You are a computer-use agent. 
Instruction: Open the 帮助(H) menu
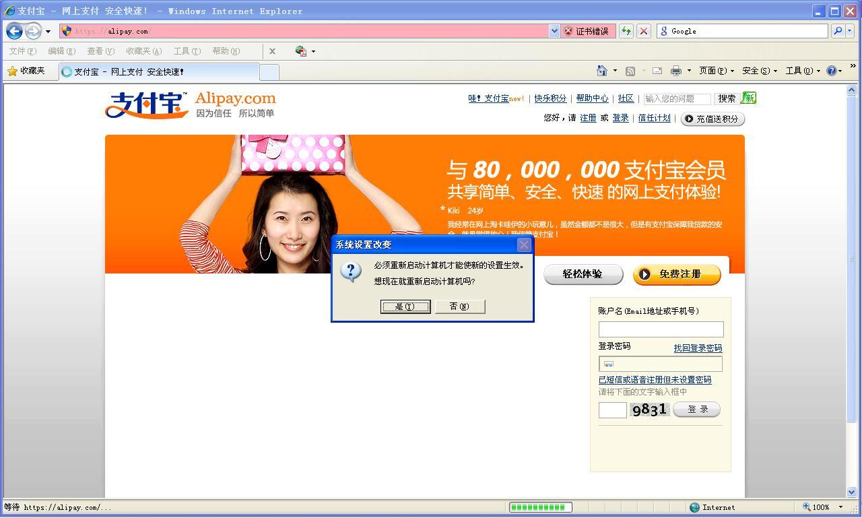click(x=226, y=51)
